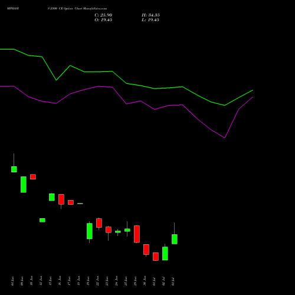This screenshot has height=295, width=295.
Task: Click the 22 Jun date axis label
Action: point(97,281)
